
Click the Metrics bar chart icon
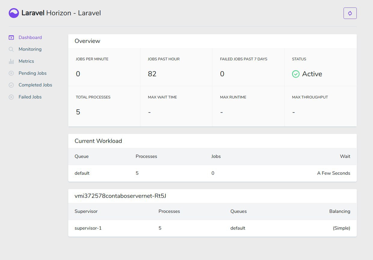(x=11, y=61)
